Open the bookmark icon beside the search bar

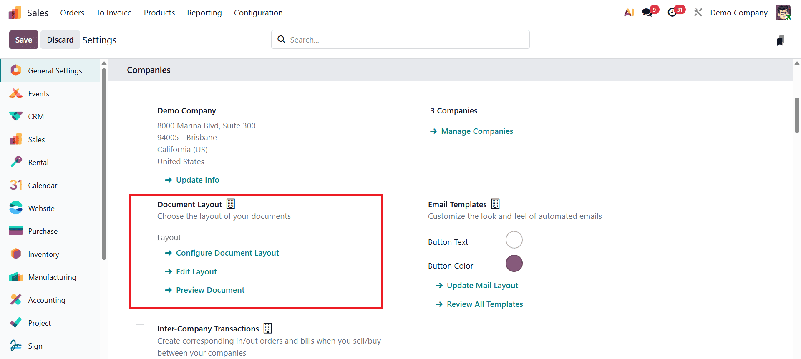[x=781, y=40]
